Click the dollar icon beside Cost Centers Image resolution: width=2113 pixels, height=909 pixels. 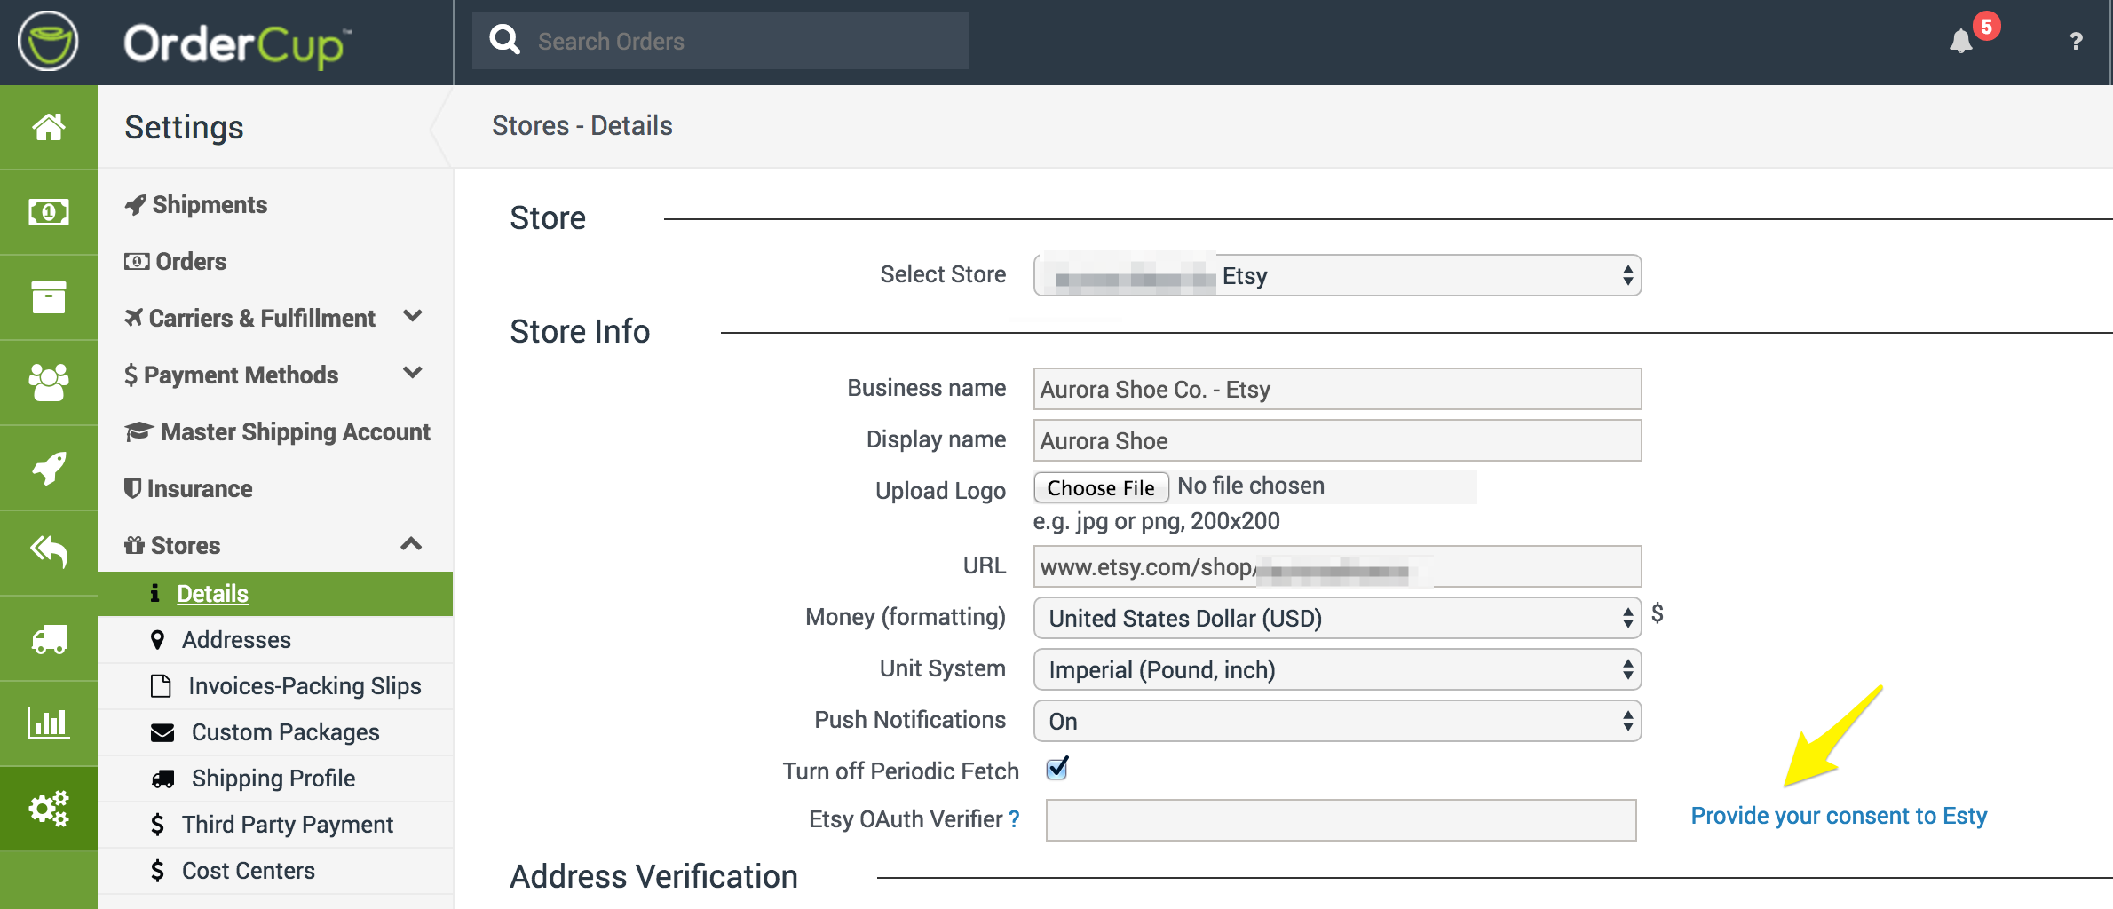[157, 870]
